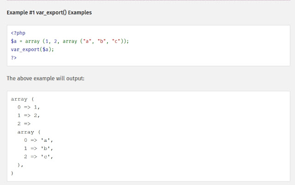
Task: Click the first "array (" output line
Action: coord(21,99)
